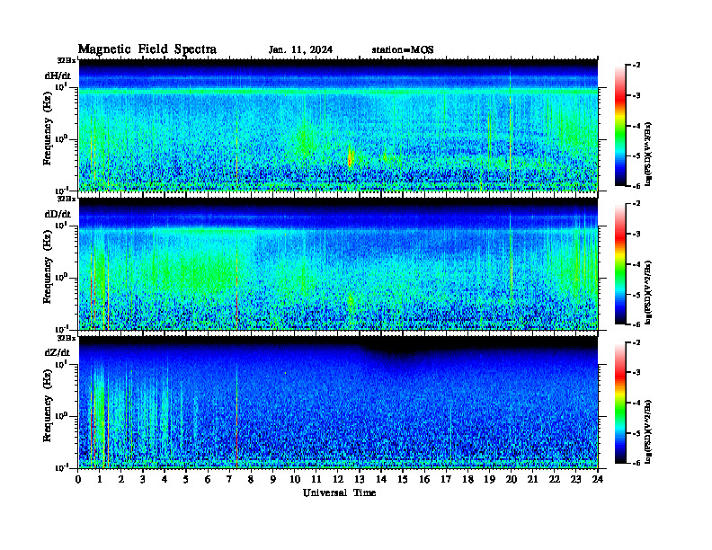This screenshot has height=550, width=712.
Task: Click the "station=MOS" label
Action: pos(403,50)
